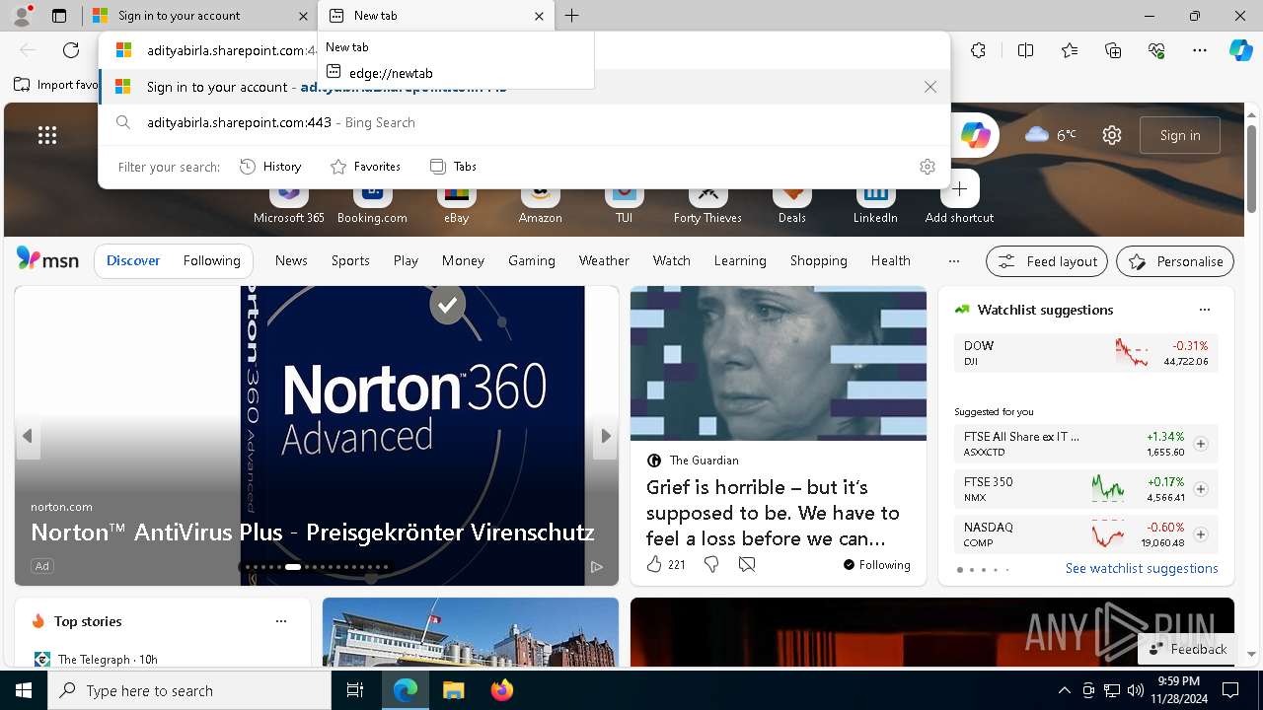Open the weather 6°C widget
The width and height of the screenshot is (1263, 710).
(1051, 135)
